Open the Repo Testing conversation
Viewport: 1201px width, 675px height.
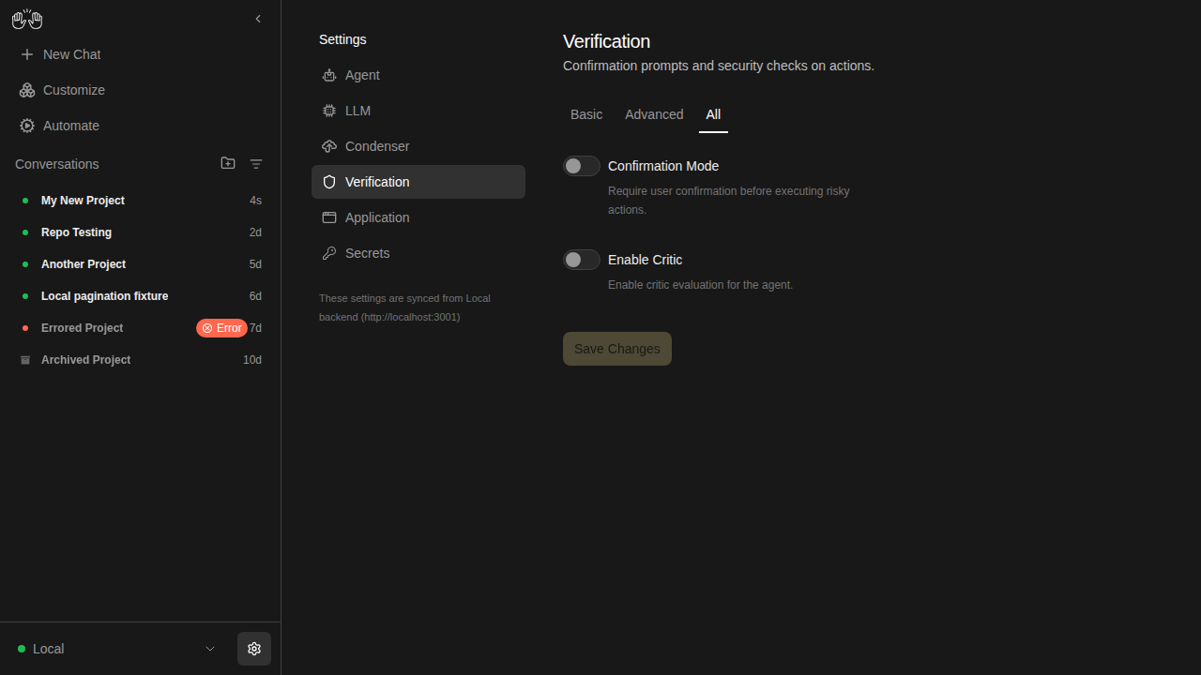click(x=141, y=232)
